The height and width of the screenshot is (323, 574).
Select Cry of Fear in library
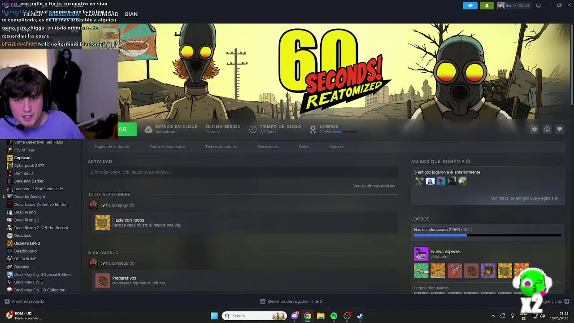pos(24,150)
